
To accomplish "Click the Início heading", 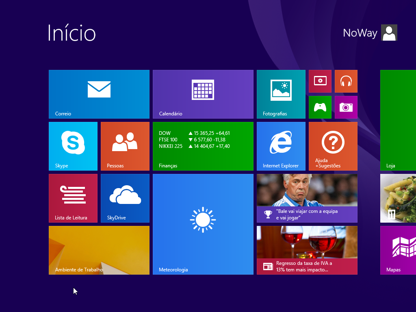I will tap(71, 33).
